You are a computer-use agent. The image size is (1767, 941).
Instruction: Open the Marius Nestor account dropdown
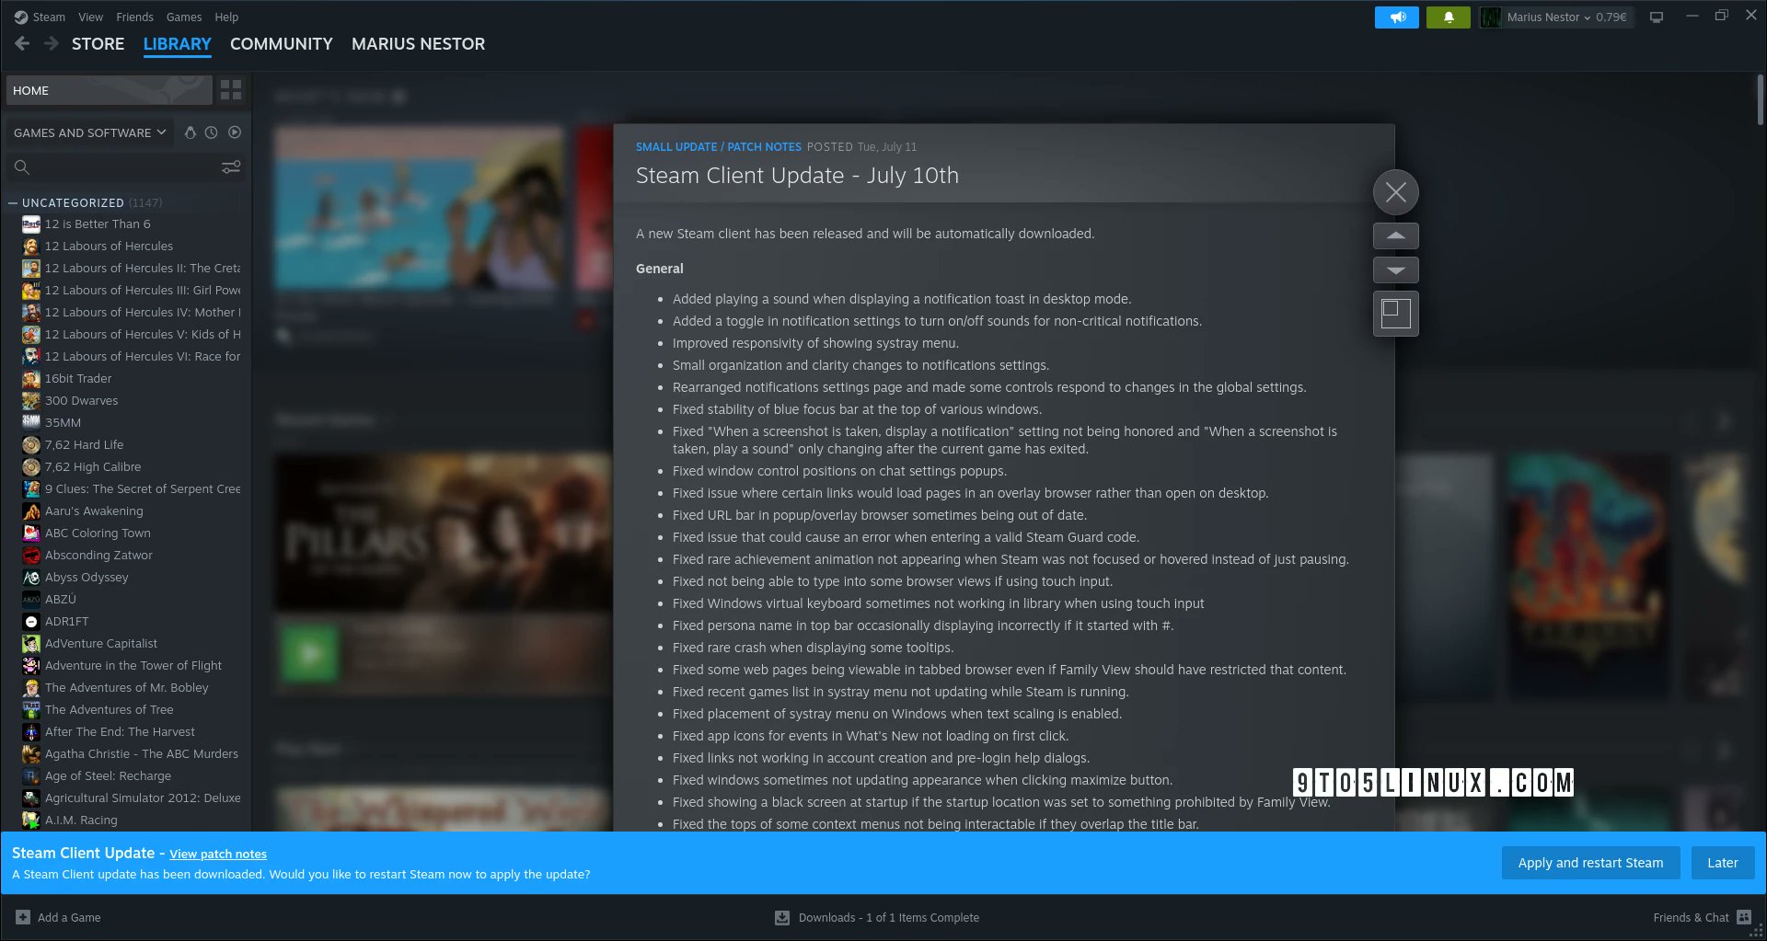point(1555,17)
